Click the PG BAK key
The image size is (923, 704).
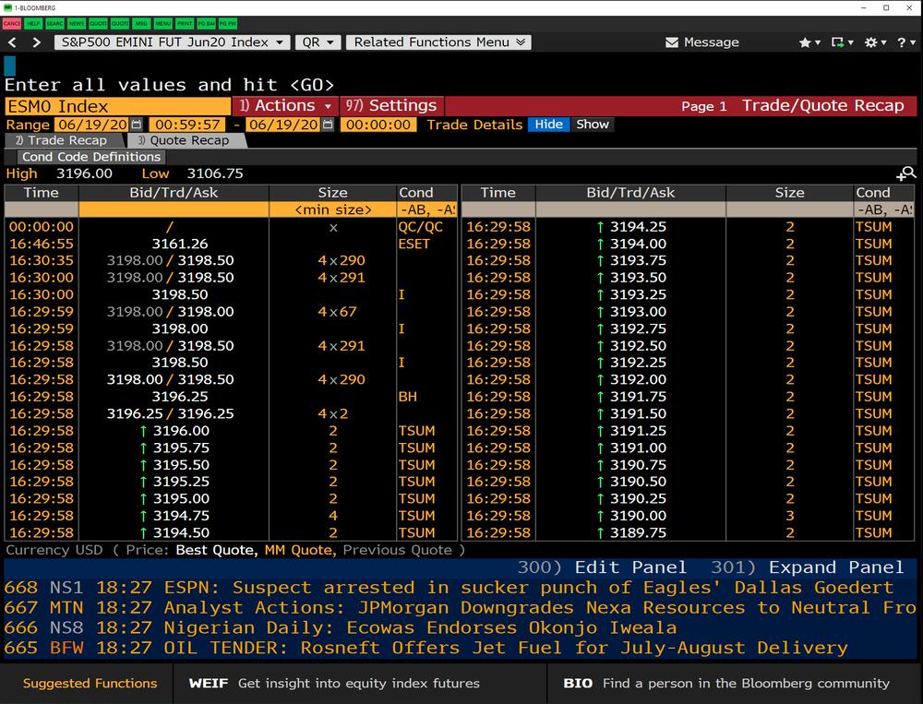(x=206, y=24)
